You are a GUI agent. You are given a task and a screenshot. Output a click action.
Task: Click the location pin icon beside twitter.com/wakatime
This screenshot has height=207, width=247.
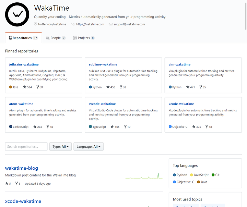point(35,24)
